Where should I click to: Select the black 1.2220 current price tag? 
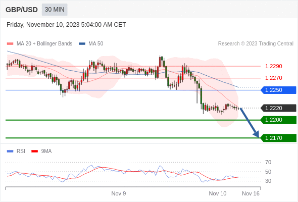pos(278,108)
